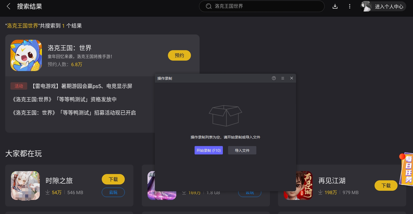
Task: Click the 搜索结果 page title
Action: pos(30,6)
